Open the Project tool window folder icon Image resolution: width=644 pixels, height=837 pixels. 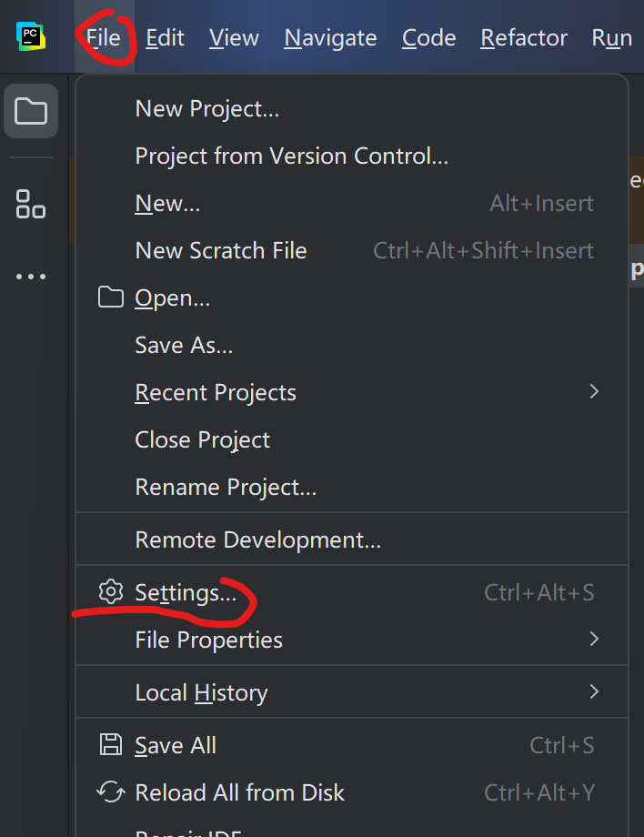click(31, 112)
